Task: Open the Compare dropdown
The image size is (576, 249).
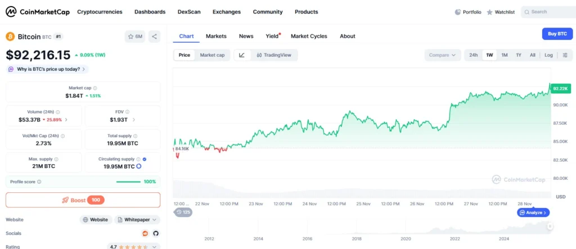Action: tap(442, 55)
